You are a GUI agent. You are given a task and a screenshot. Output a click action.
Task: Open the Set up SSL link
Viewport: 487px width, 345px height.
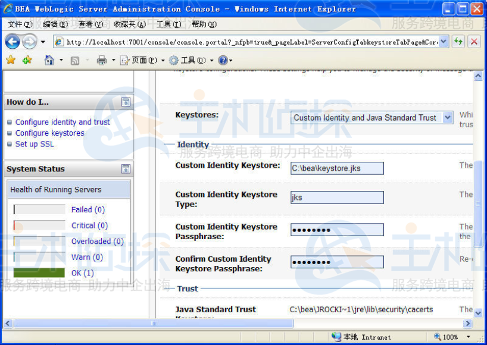(35, 144)
